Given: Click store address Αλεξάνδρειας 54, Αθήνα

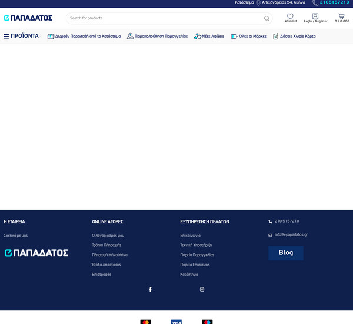Looking at the screenshot, I should [x=283, y=2].
